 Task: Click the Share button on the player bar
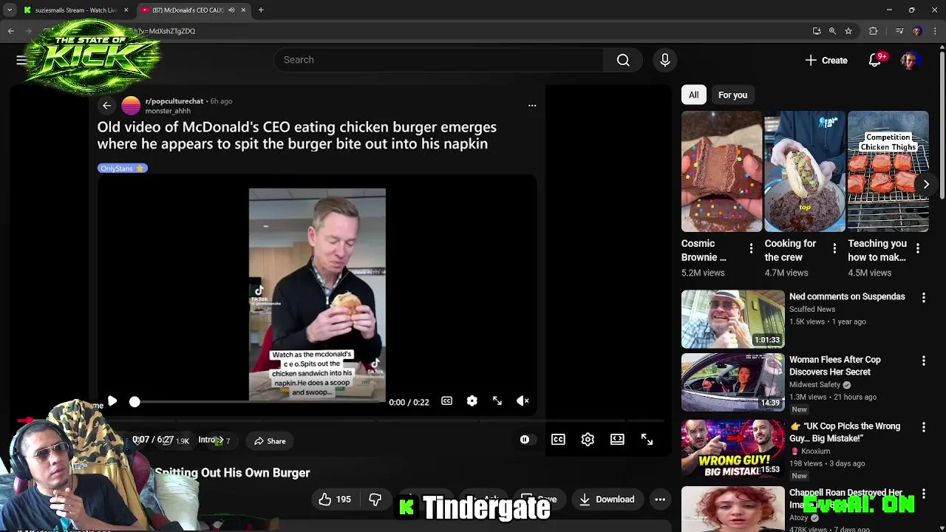(269, 441)
